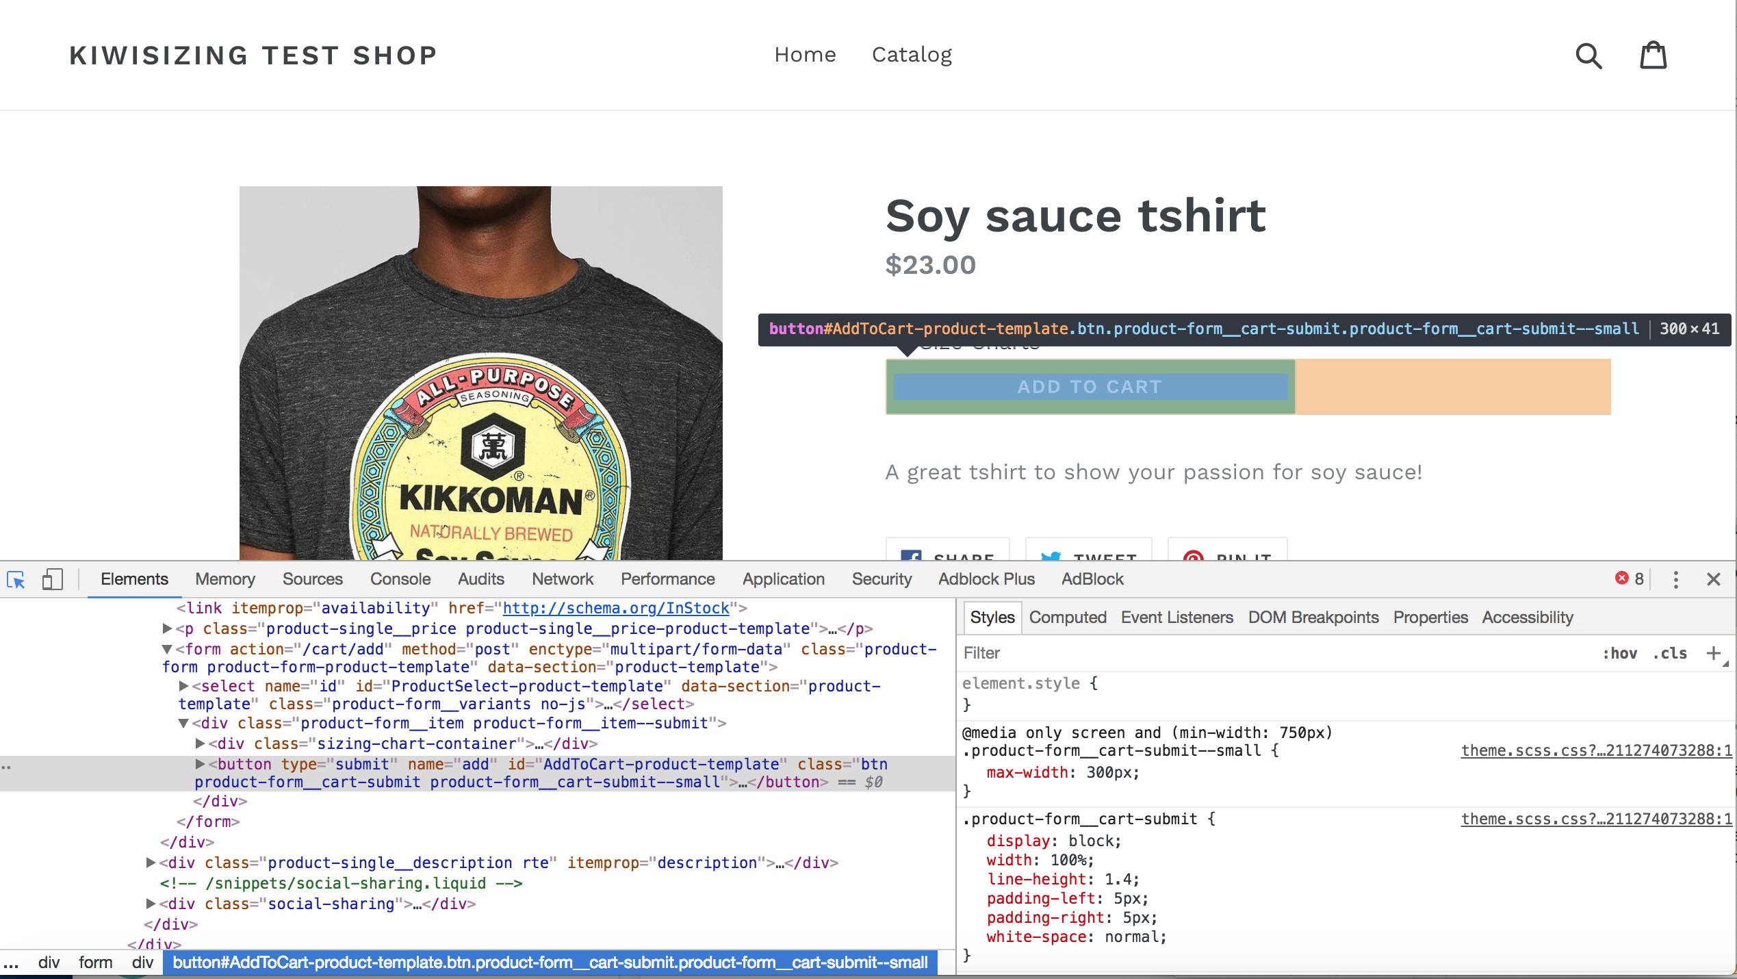Open the Adblock Plus tab

(986, 579)
